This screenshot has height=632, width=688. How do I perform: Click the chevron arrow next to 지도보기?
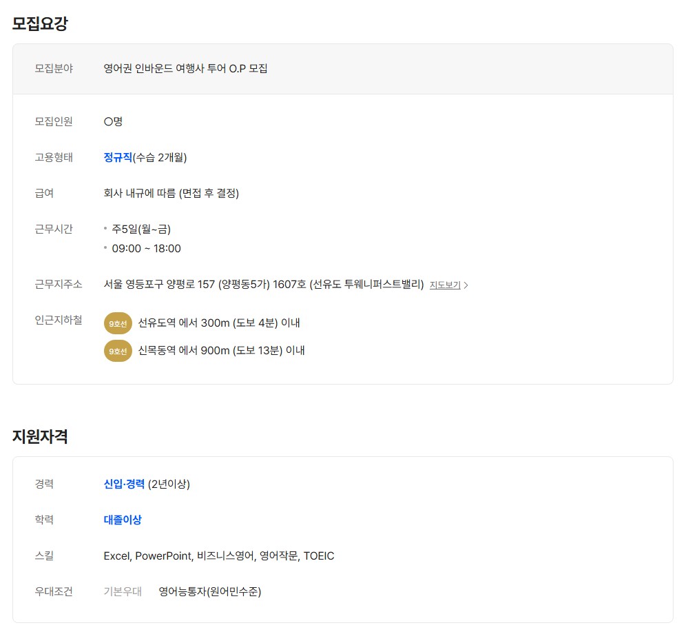click(466, 285)
